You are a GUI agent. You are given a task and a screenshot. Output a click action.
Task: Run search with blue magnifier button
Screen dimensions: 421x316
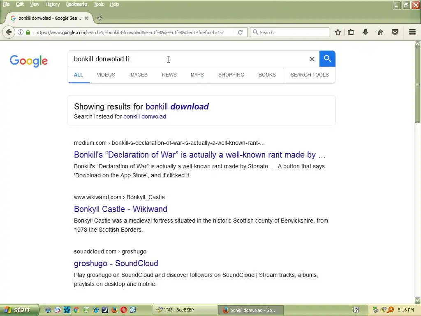(x=327, y=58)
